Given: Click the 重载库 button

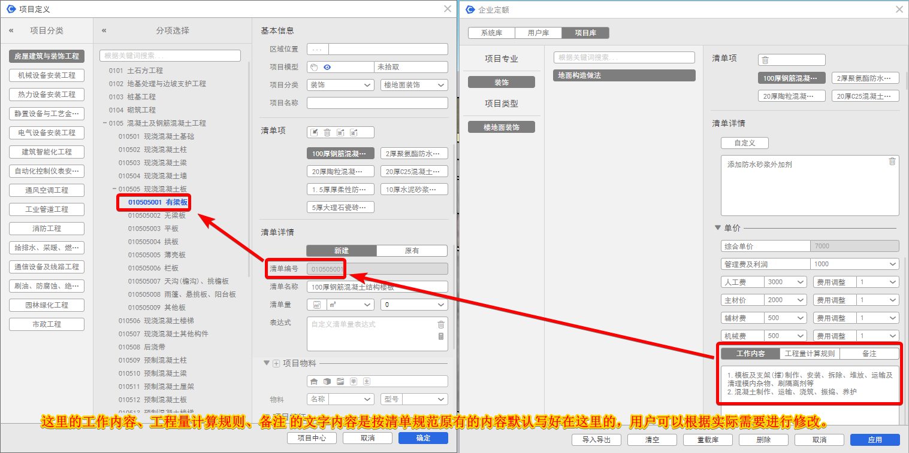Looking at the screenshot, I should [708, 440].
